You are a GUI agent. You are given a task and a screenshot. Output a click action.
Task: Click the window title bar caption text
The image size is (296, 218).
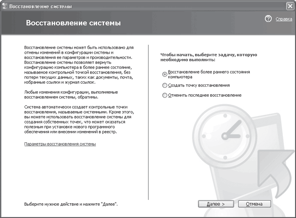click(x=41, y=6)
